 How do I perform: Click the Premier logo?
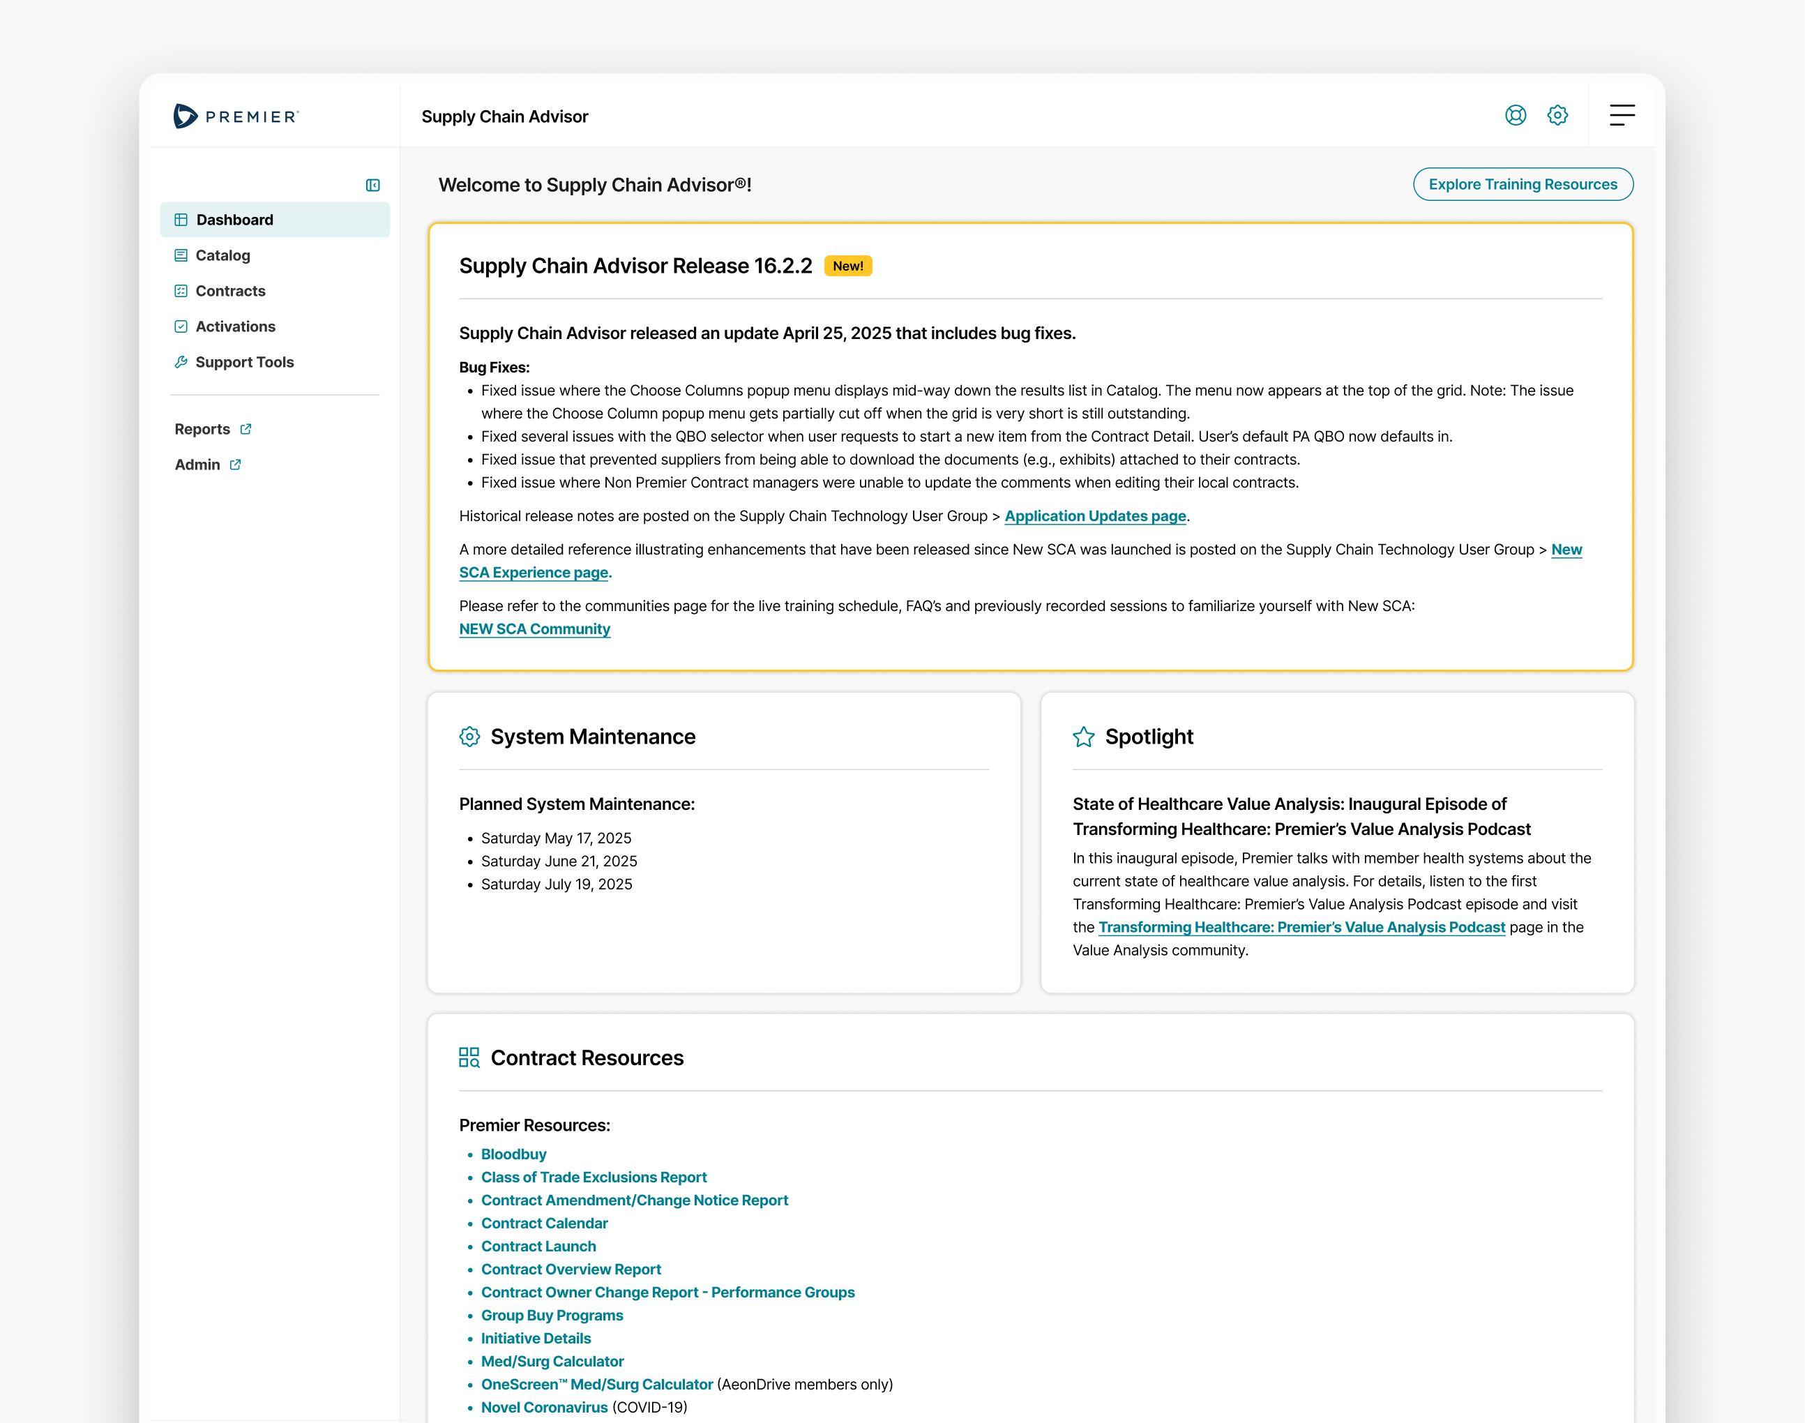236,116
